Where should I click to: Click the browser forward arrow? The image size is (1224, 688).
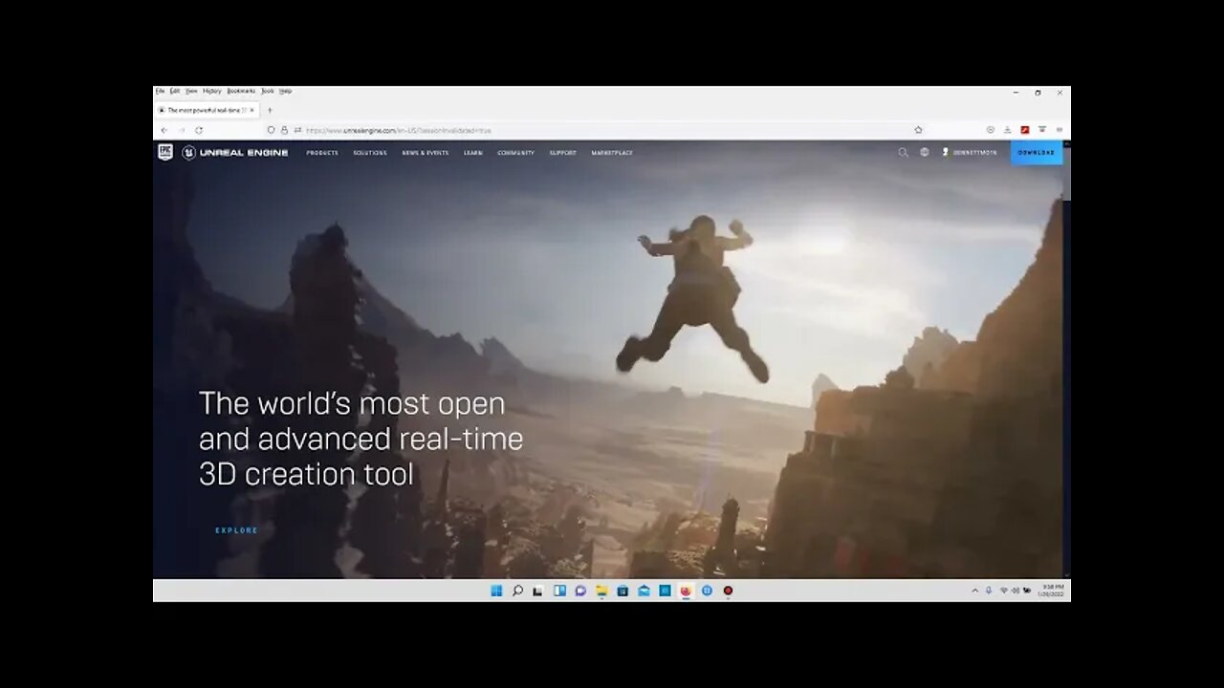point(181,130)
